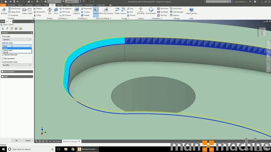Expand the Turning group dropdown

[125, 19]
